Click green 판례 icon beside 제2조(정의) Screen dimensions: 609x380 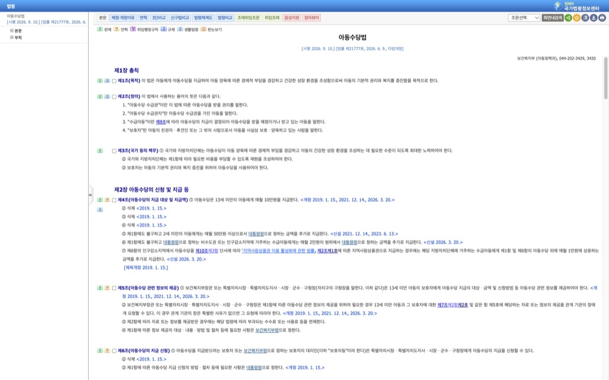(x=100, y=96)
